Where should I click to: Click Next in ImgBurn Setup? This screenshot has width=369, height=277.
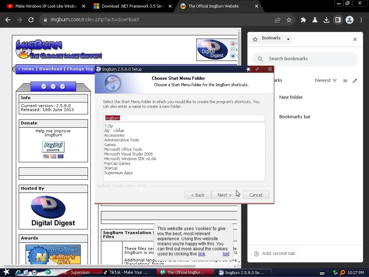tap(224, 195)
